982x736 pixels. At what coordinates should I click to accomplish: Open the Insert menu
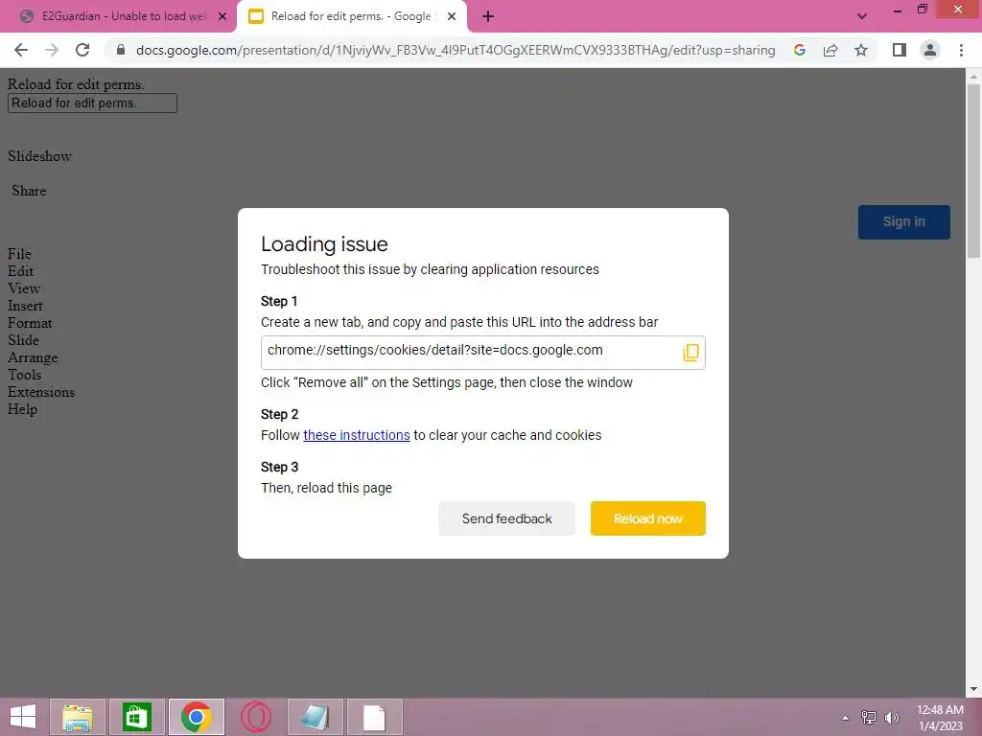pyautogui.click(x=25, y=306)
